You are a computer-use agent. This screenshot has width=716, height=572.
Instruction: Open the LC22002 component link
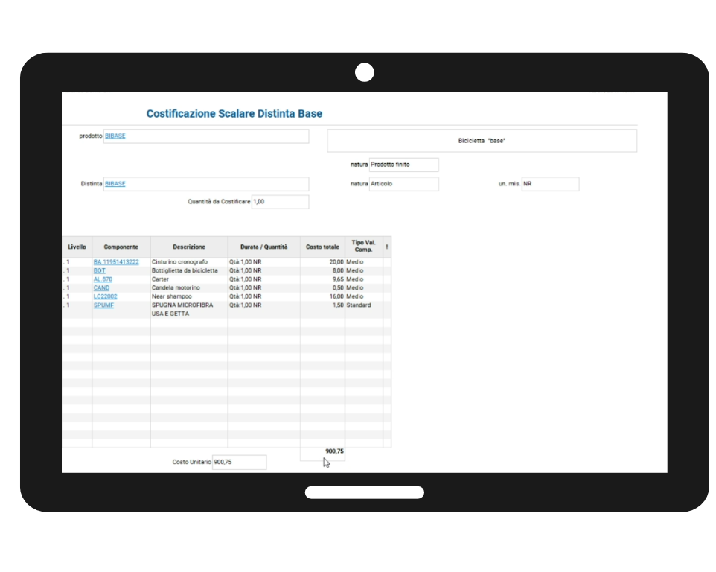click(x=105, y=296)
